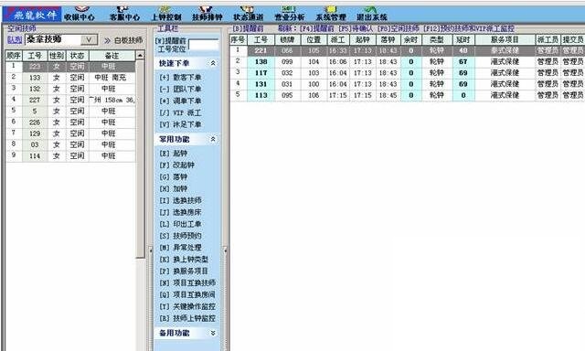Screen dimensions: 585x351
Task: Open 系统管理 in the top toolbar
Action: tap(331, 14)
